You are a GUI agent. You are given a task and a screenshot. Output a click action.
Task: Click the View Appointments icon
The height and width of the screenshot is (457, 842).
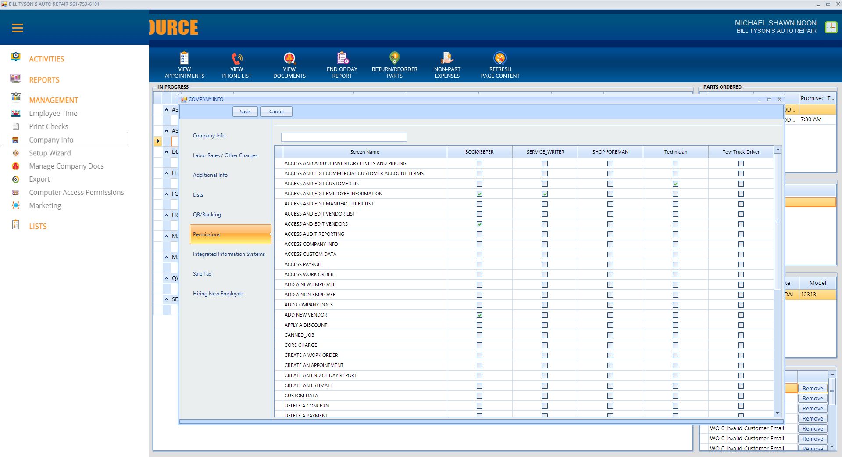point(184,58)
